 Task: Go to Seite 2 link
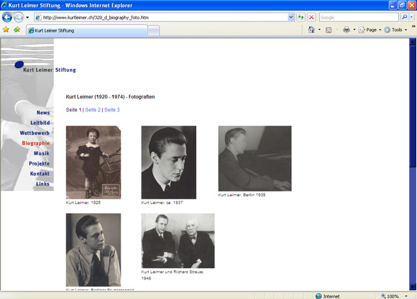93,110
